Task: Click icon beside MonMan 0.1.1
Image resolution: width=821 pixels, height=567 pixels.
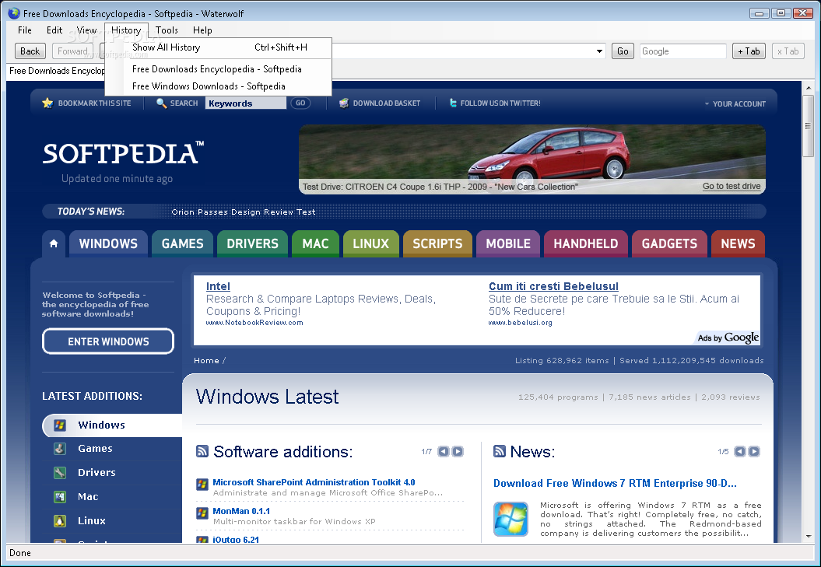Action: [x=202, y=513]
